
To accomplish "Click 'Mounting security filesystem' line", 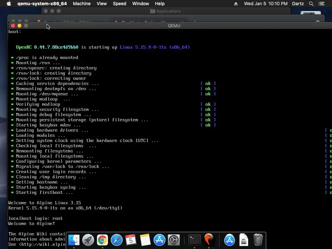I will 57,109.
